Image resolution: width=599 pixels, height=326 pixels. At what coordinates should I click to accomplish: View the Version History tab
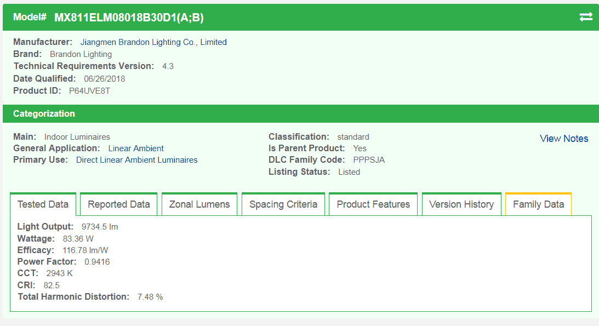461,204
